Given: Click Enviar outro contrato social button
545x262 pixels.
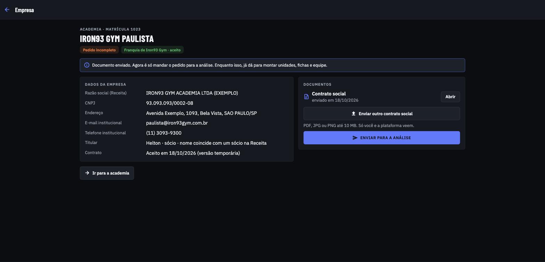Looking at the screenshot, I should 382,114.
